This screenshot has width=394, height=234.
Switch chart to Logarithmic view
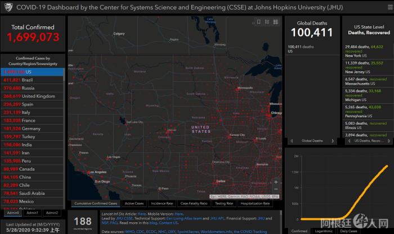323,231
